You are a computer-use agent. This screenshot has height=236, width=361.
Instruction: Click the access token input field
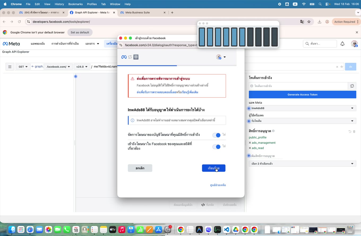click(x=298, y=86)
